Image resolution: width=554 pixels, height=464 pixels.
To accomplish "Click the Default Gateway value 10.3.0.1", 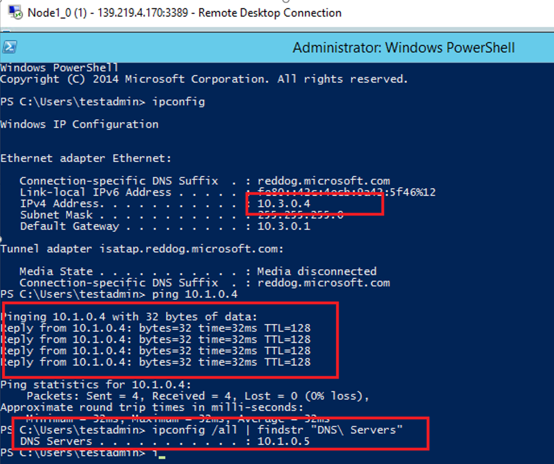I will [x=284, y=226].
